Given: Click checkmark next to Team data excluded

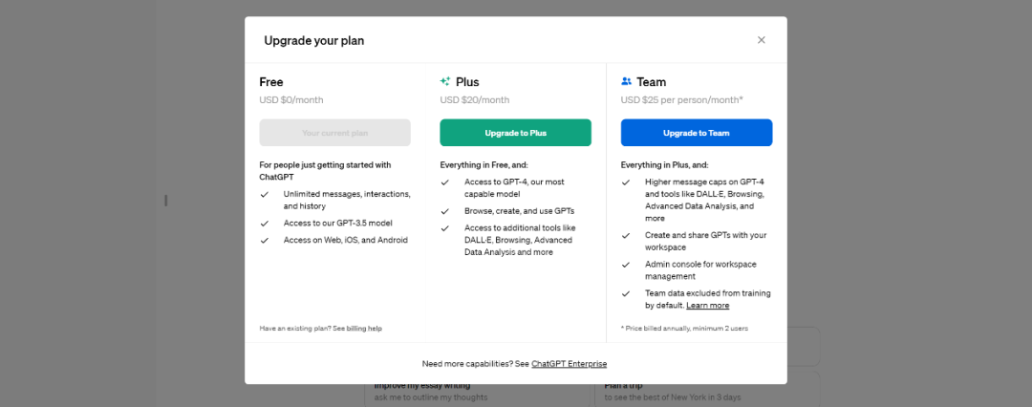Looking at the screenshot, I should [x=626, y=293].
